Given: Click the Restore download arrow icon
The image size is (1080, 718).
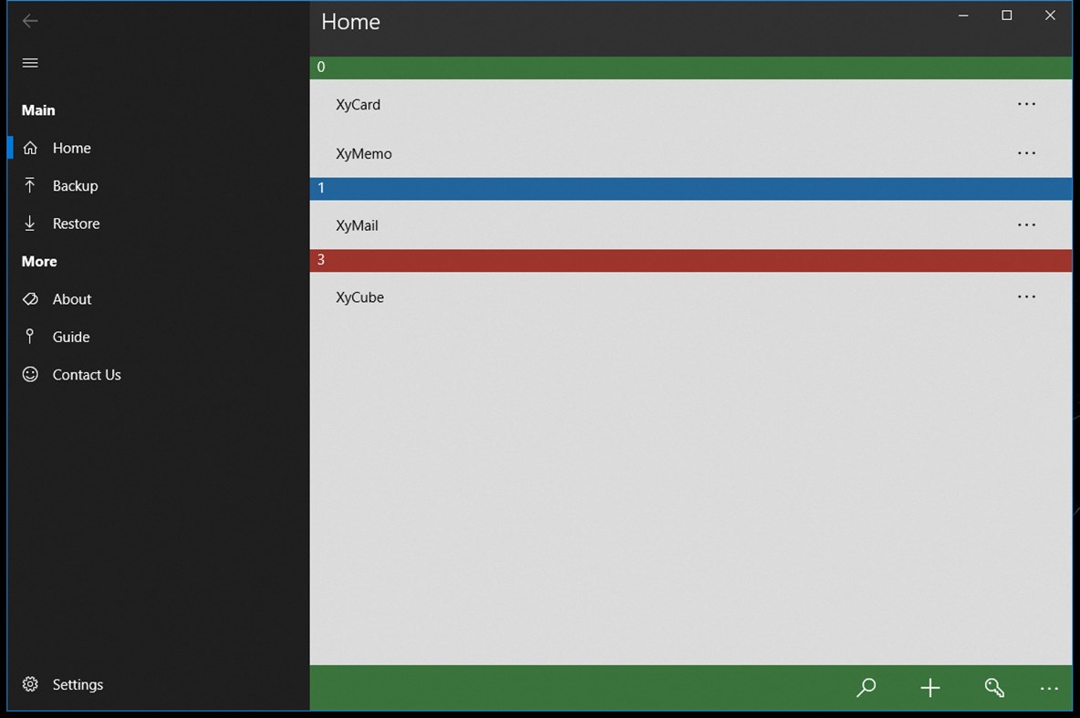Looking at the screenshot, I should (x=29, y=223).
